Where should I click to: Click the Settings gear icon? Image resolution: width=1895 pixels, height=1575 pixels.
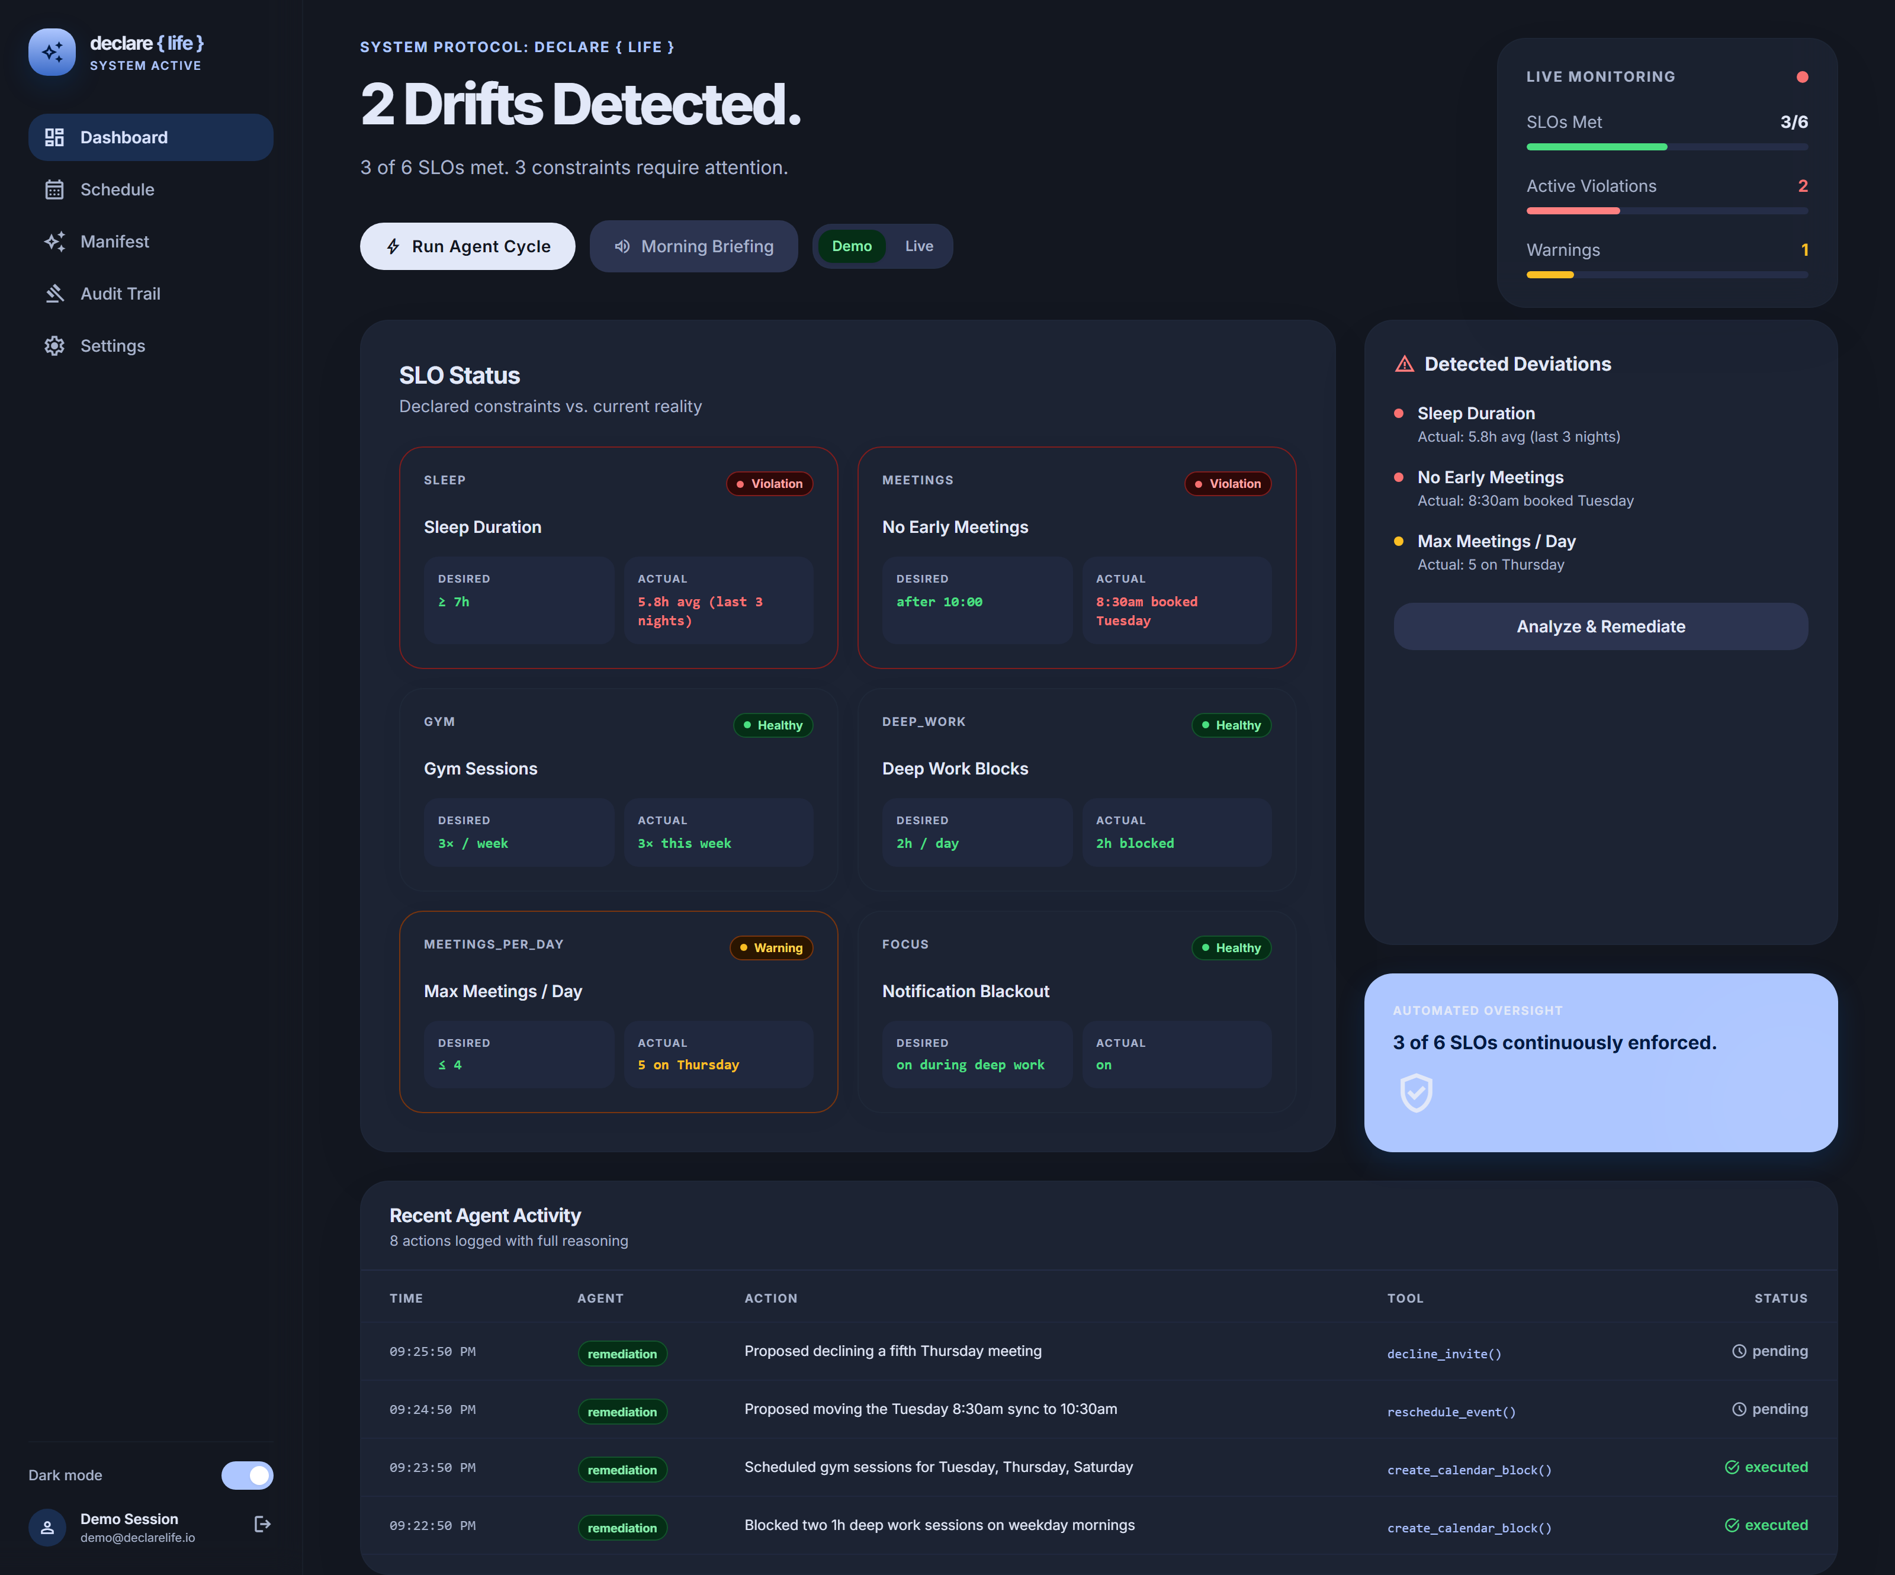pyautogui.click(x=54, y=346)
